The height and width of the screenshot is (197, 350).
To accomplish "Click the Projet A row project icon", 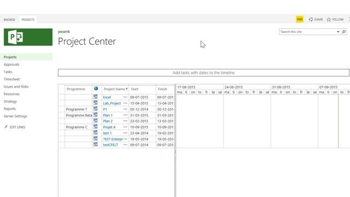I will click(95, 126).
